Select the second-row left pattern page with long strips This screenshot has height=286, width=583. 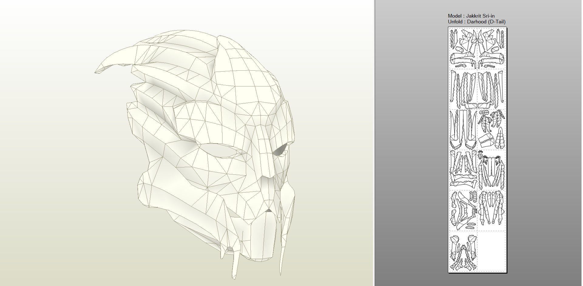point(463,89)
